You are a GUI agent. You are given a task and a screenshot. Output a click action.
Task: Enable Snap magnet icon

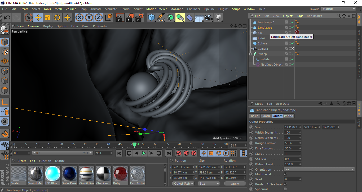(x=5, y=133)
